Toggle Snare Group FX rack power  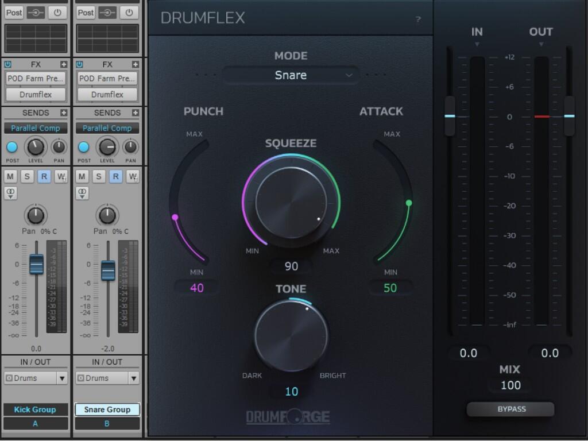point(79,64)
